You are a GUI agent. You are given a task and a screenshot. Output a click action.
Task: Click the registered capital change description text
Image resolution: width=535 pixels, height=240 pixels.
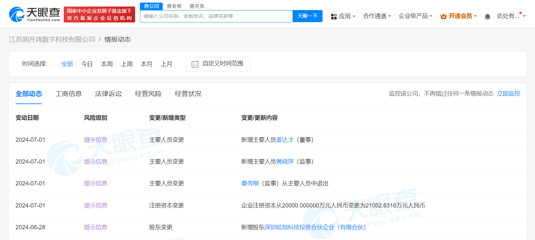(x=333, y=206)
